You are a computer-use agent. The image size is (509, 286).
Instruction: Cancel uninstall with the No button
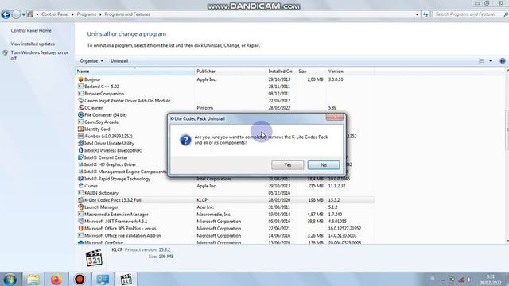point(324,165)
